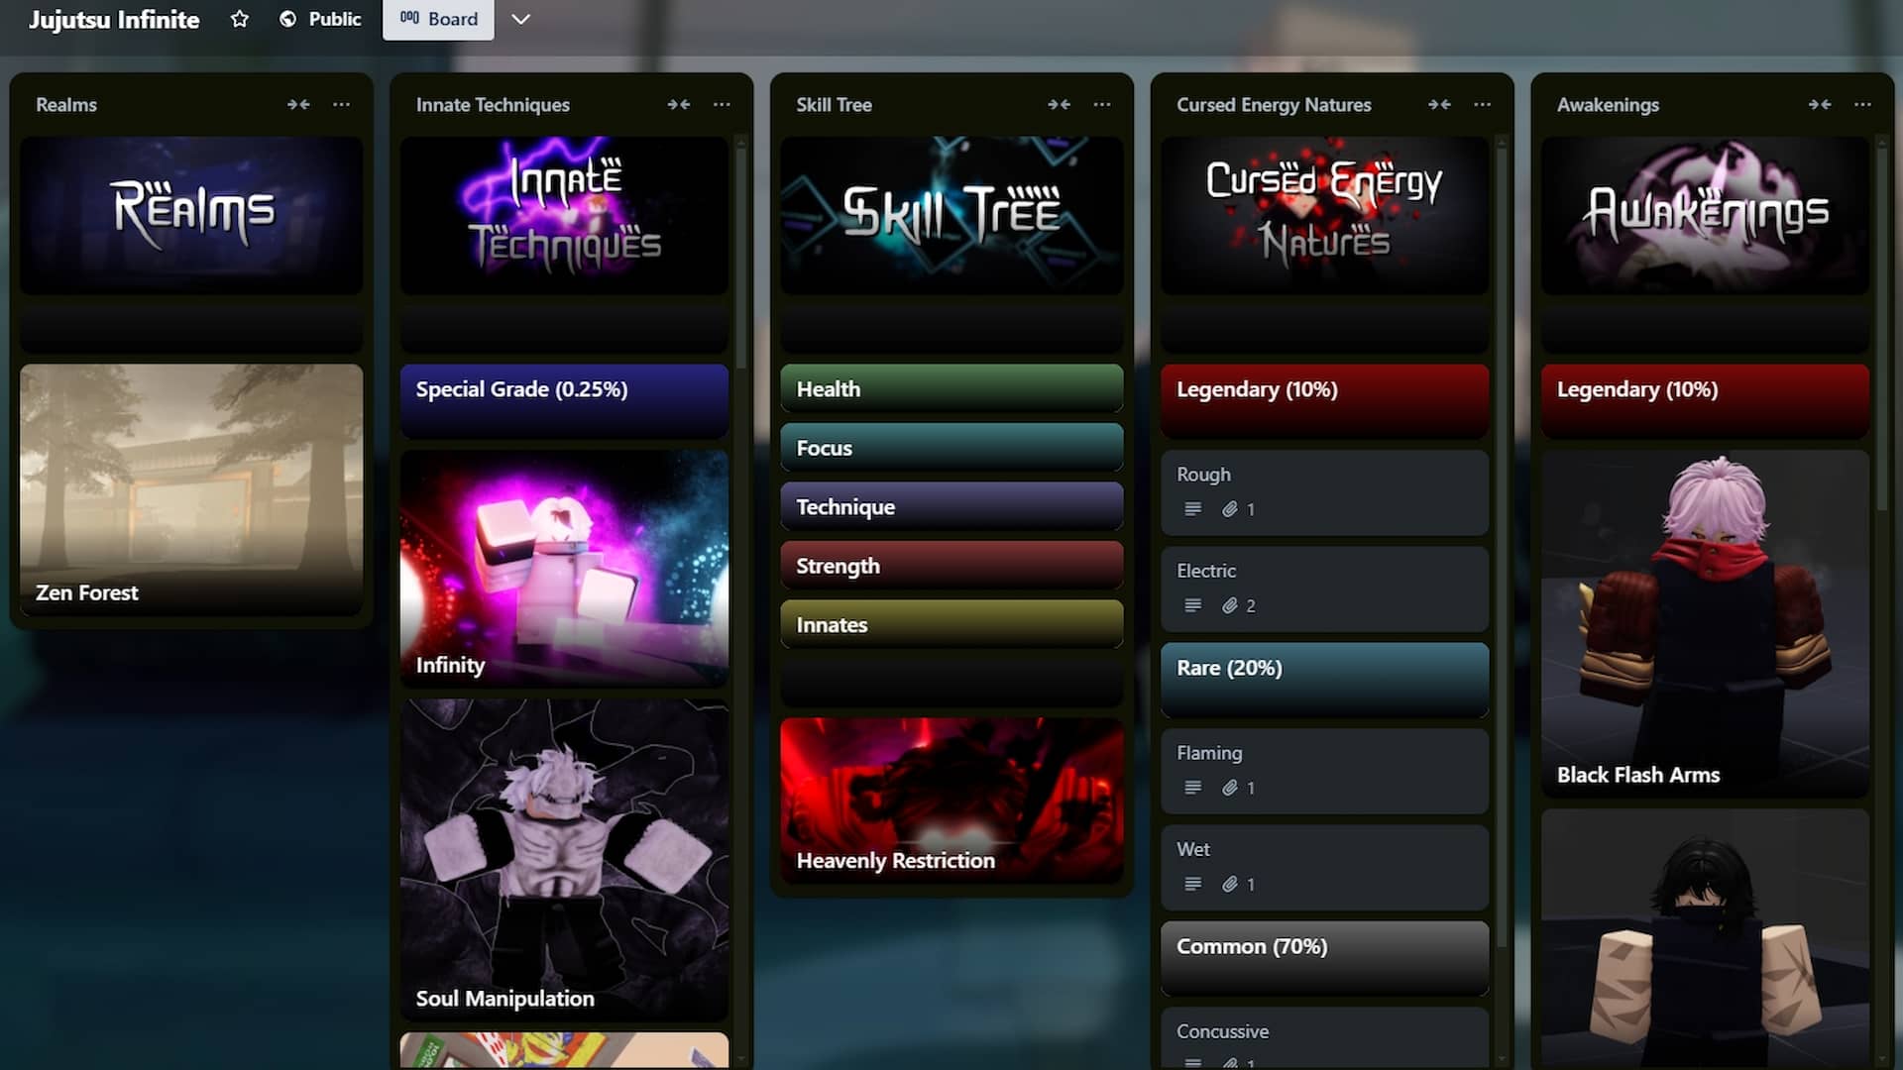Expand the Board view selector dropdown
The height and width of the screenshot is (1070, 1903).
pyautogui.click(x=520, y=18)
